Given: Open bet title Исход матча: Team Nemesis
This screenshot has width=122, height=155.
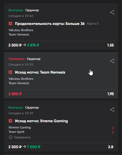Looking at the screenshot, I should (x=40, y=72).
